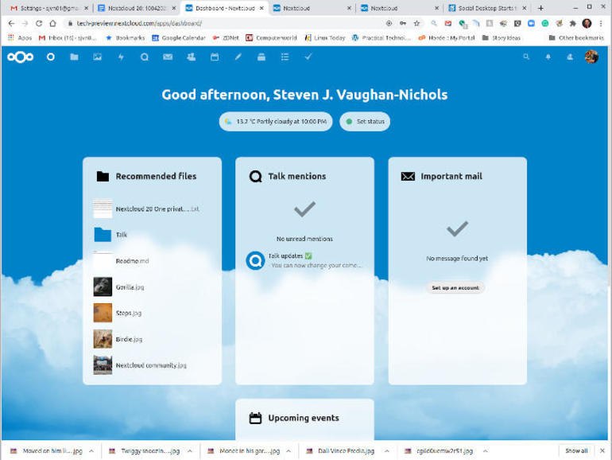Close the Dashboard - Nextcloud tab

(261, 8)
